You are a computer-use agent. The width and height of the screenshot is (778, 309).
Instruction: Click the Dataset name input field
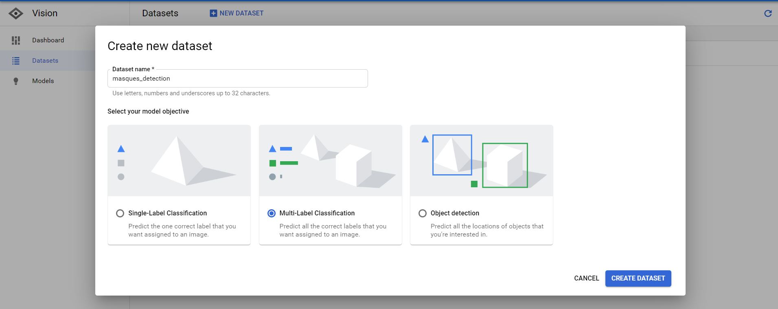(237, 79)
